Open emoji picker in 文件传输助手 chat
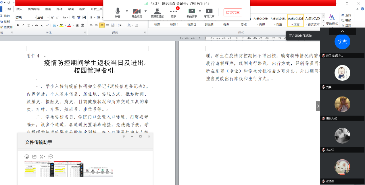The width and height of the screenshot is (365, 185). coord(27,157)
